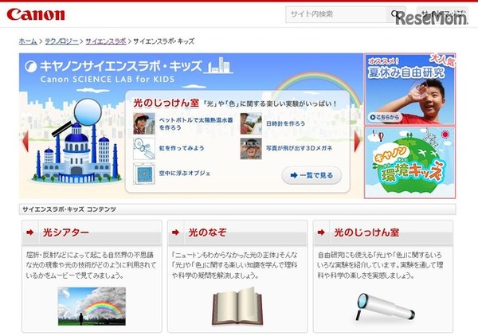Click the 光のじっけん室 card description text
Image resolution: width=478 pixels, height=336 pixels.
click(x=380, y=265)
